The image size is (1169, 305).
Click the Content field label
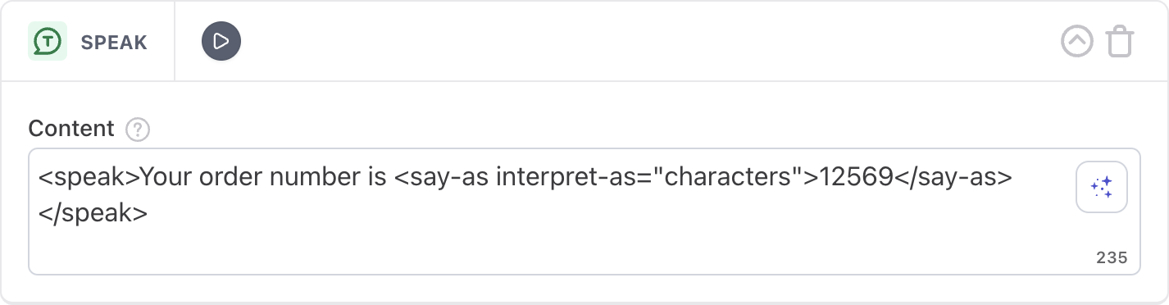[x=71, y=129]
